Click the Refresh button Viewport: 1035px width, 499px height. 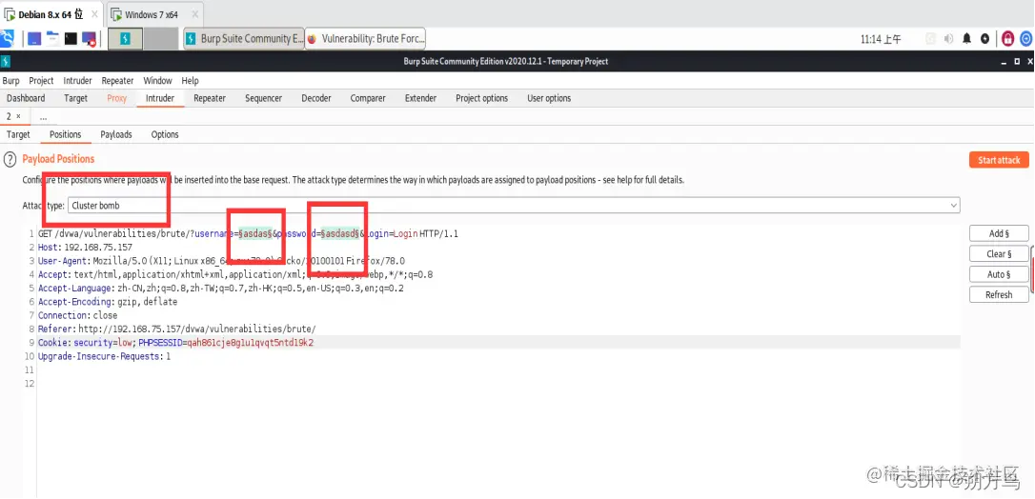tap(999, 294)
